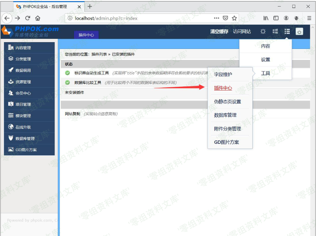Click the power logout icon in header

tap(299, 32)
